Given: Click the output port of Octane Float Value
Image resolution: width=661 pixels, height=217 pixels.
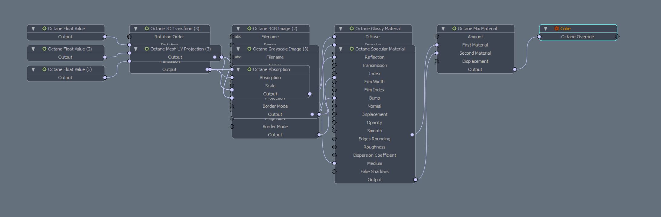Looking at the screenshot, I should 105,37.
